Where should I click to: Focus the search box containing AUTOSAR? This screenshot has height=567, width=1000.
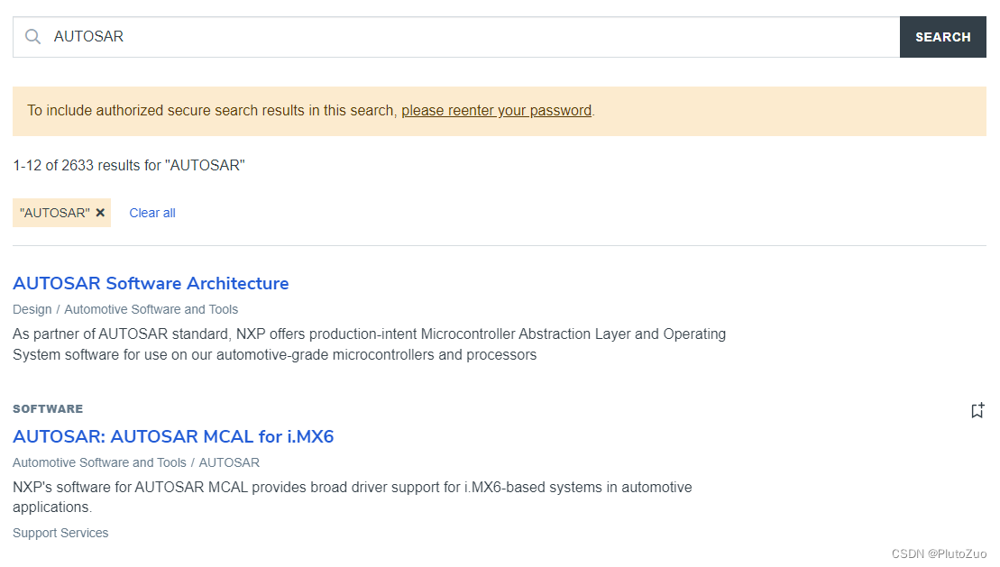[x=469, y=37]
